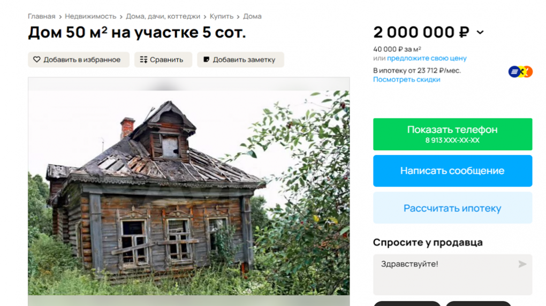Click Написать сообщение button

point(453,171)
